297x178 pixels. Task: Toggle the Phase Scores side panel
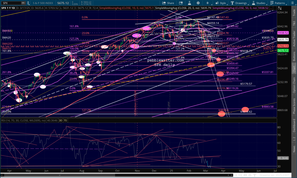(x=294, y=106)
